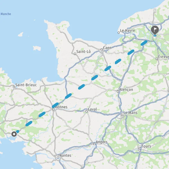Click the Saint-Brieuc label text
Screen dimensions: 169x169
[26, 85]
